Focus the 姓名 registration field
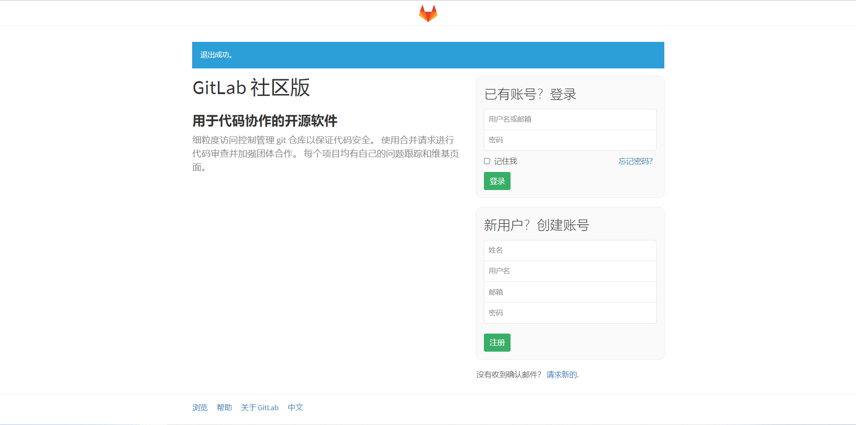The height and width of the screenshot is (425, 856). pos(570,250)
